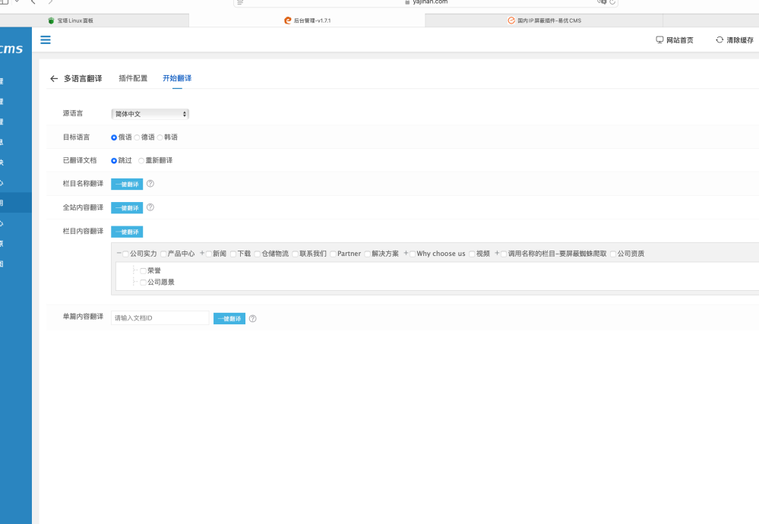759x524 pixels.
Task: Choose 重新翻译 for translated documents
Action: pyautogui.click(x=141, y=161)
